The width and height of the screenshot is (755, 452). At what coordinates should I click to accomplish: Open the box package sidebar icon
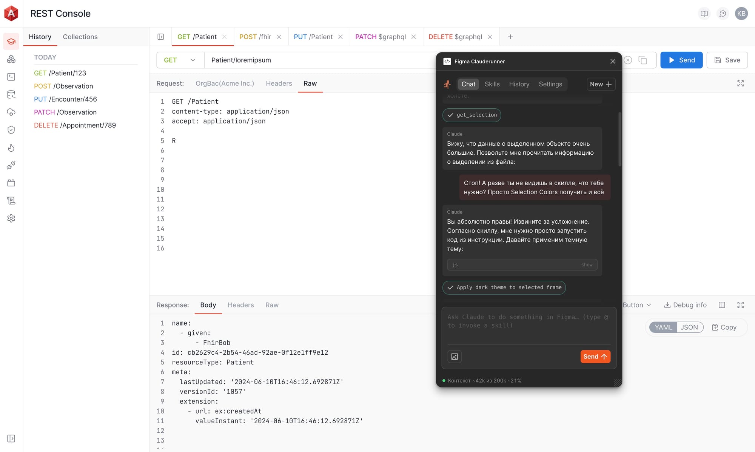coord(11,183)
